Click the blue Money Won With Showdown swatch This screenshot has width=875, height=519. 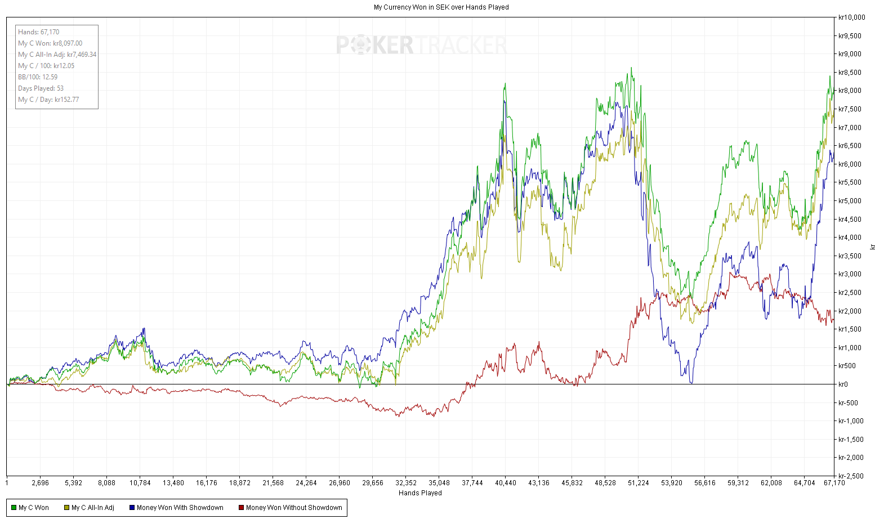click(132, 508)
